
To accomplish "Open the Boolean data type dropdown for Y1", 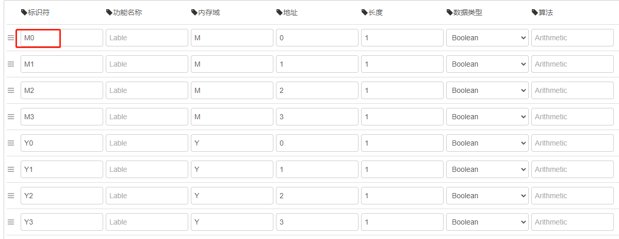I will click(x=487, y=169).
